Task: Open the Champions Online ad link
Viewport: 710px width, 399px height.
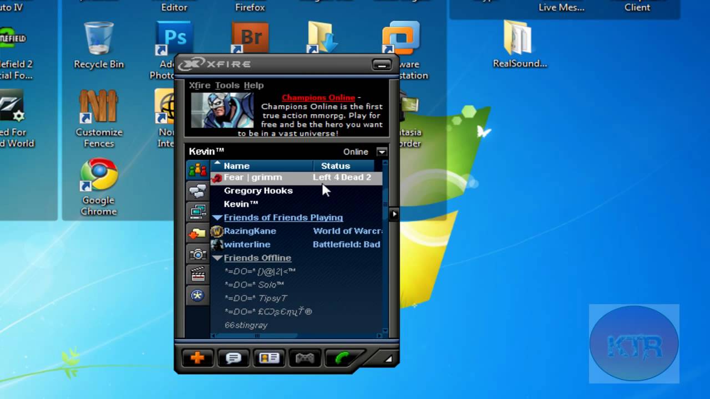Action: tap(318, 98)
